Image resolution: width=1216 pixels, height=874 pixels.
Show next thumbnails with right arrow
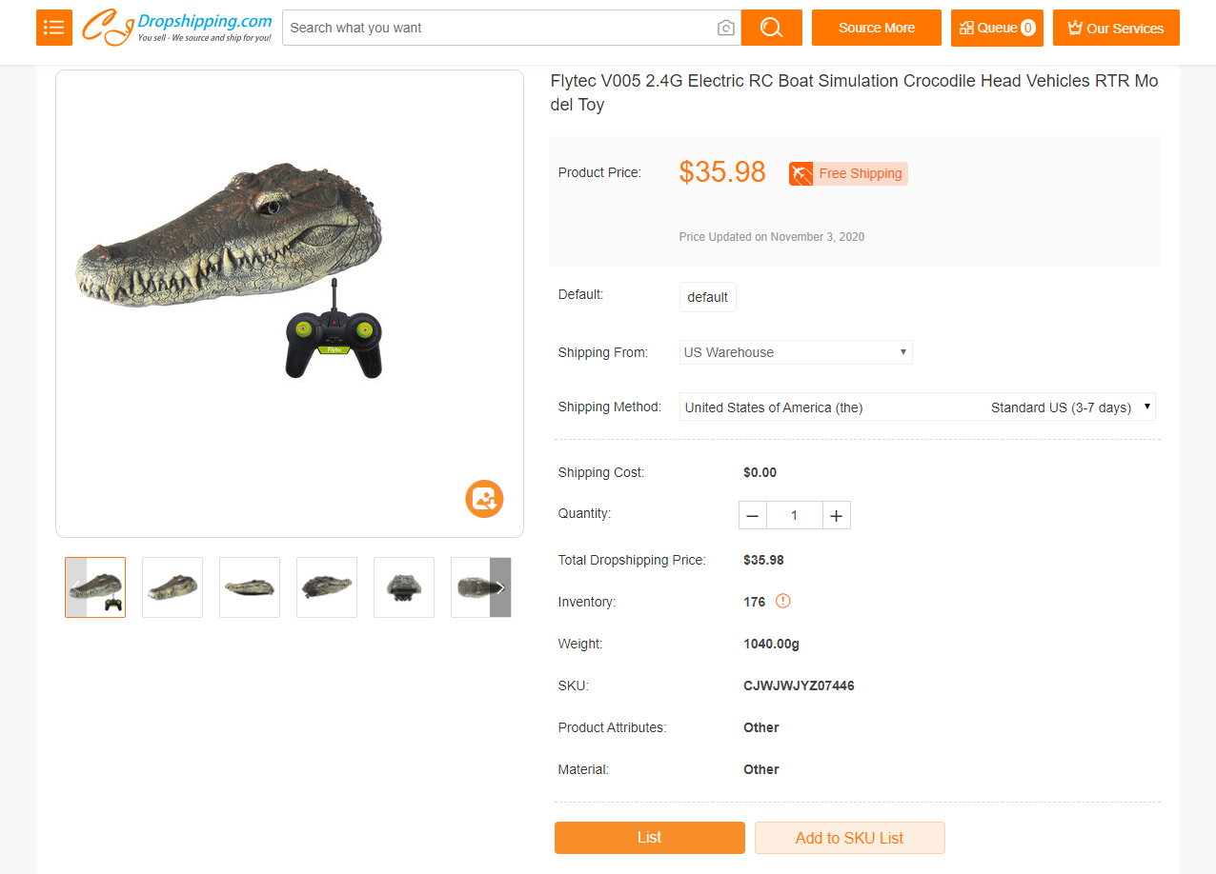[500, 587]
